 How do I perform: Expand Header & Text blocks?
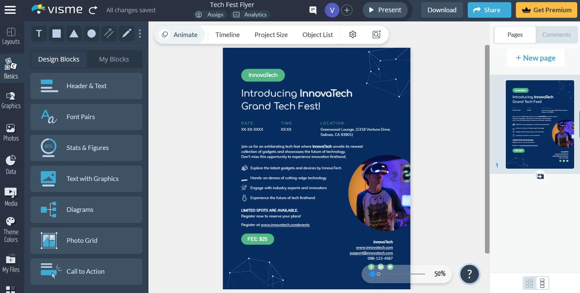pyautogui.click(x=86, y=86)
